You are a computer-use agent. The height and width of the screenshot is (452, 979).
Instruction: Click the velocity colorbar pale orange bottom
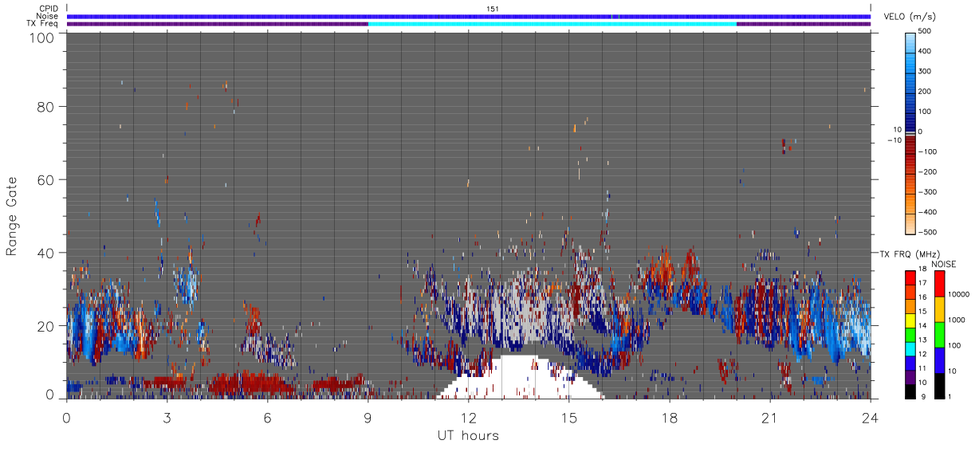pyautogui.click(x=911, y=223)
